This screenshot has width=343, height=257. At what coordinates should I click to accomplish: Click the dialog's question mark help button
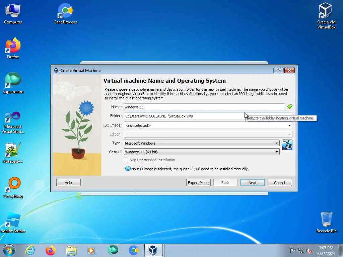pos(278,70)
